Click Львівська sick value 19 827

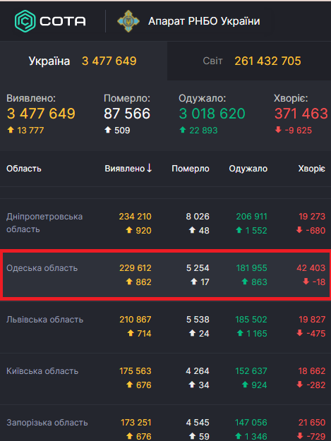point(312,320)
